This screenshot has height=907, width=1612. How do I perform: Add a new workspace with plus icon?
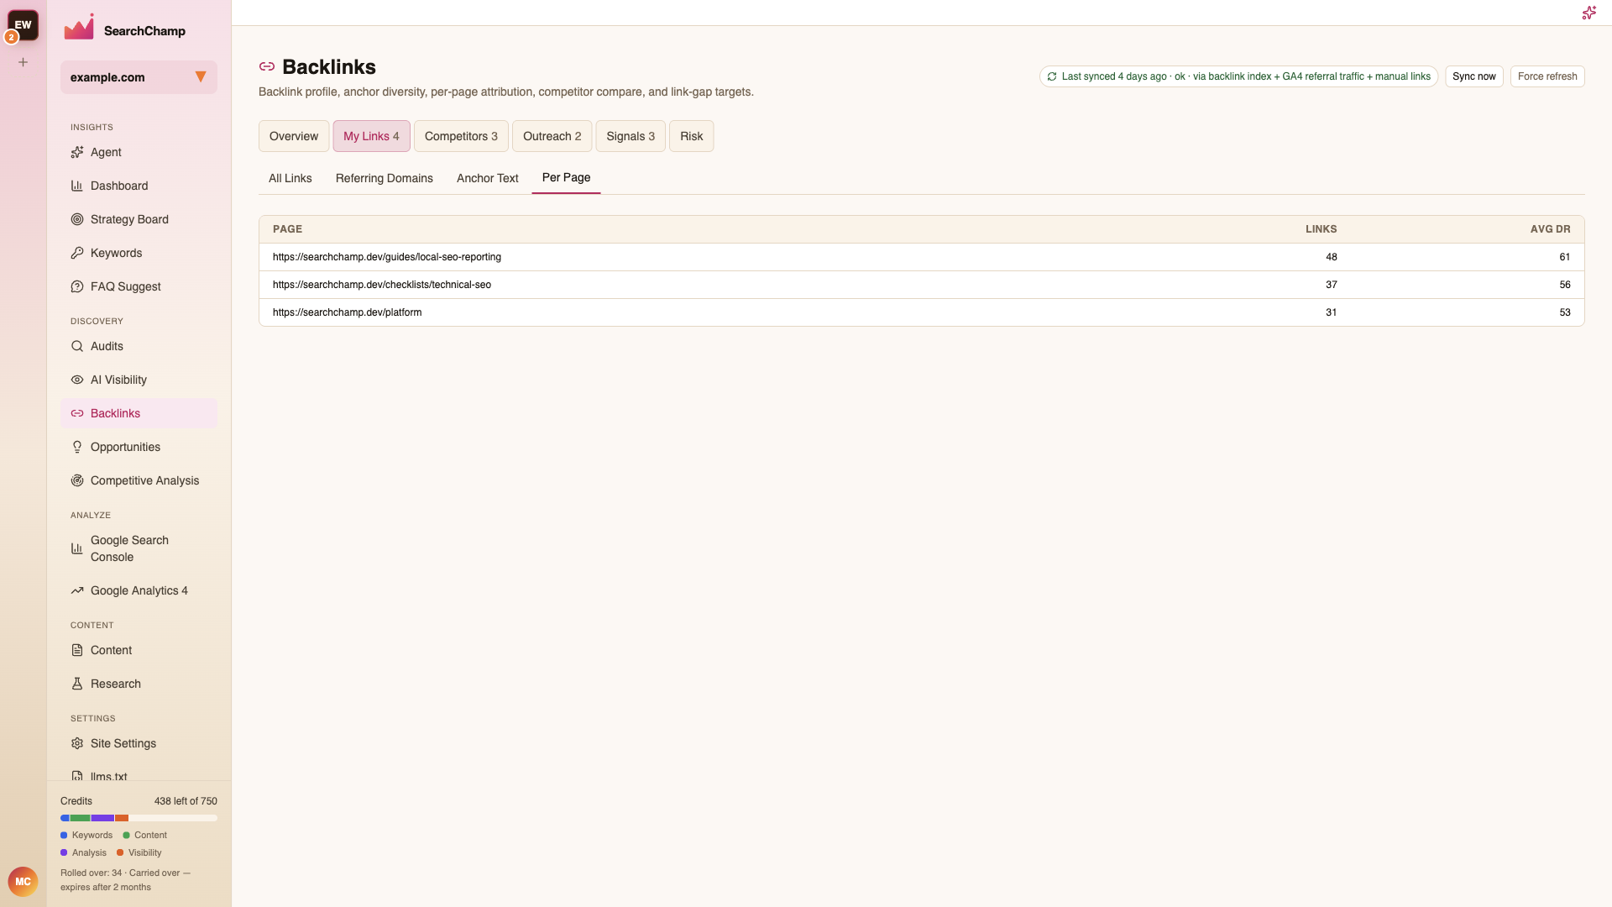pos(24,62)
